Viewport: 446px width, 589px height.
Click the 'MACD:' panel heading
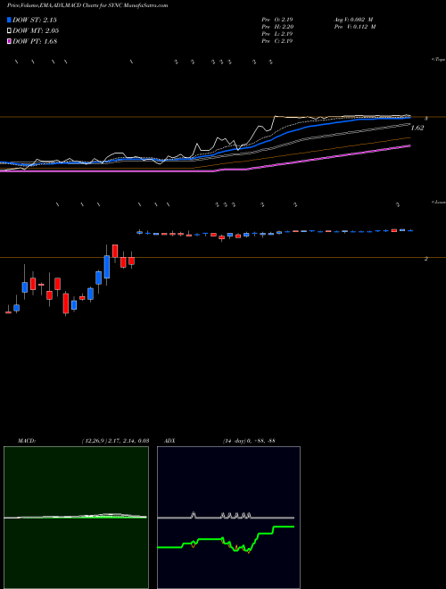coord(27,440)
